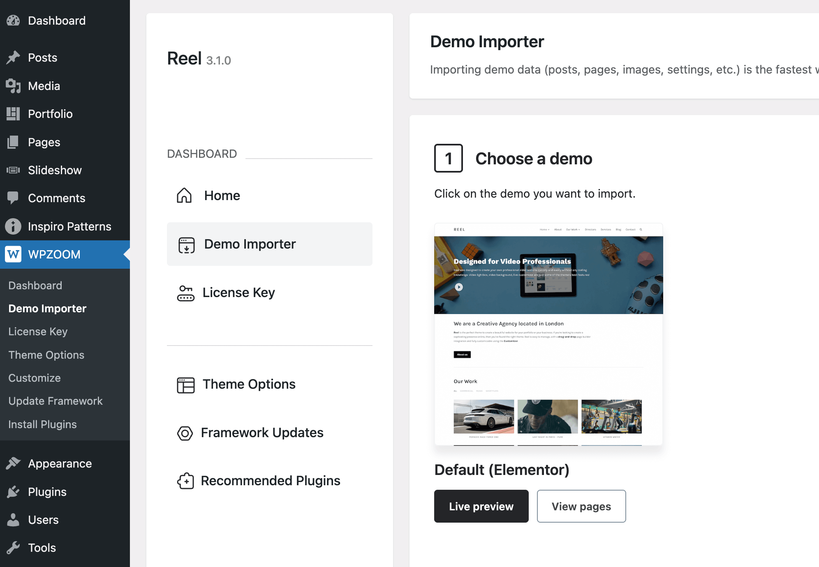Click the Default (Elementor) demo title
This screenshot has height=567, width=819.
coord(502,470)
